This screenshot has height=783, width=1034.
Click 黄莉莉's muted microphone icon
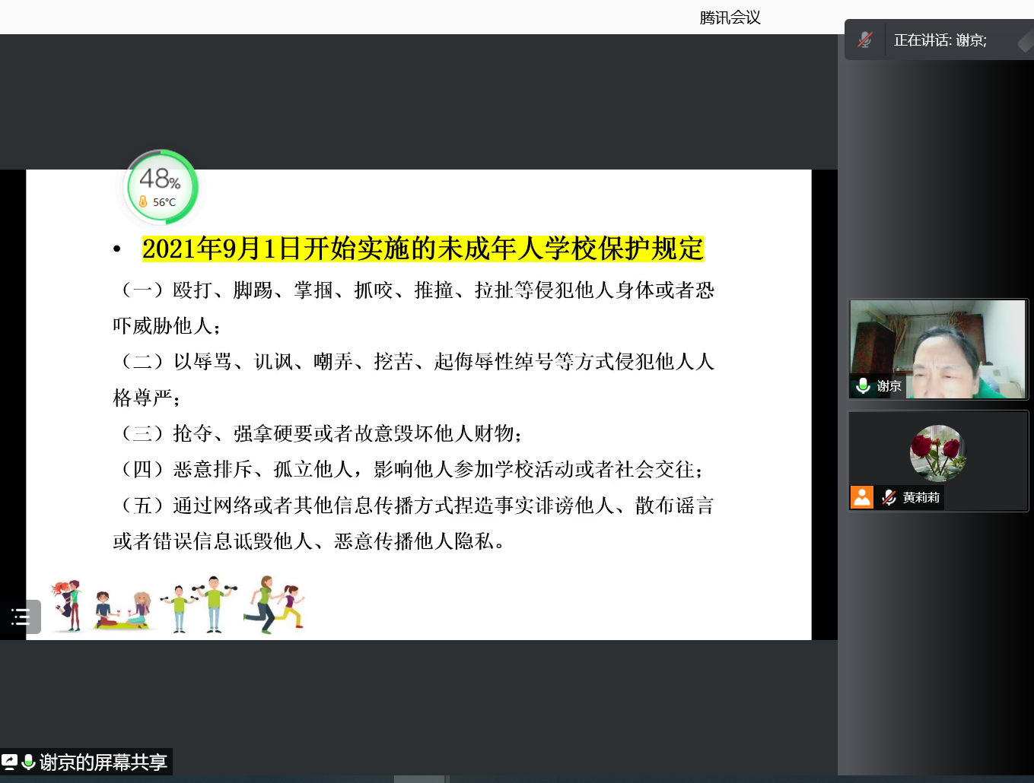pyautogui.click(x=888, y=498)
